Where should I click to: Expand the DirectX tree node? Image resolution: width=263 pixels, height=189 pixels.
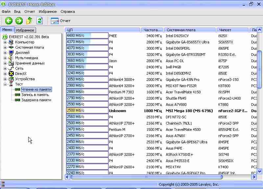click(x=5, y=74)
